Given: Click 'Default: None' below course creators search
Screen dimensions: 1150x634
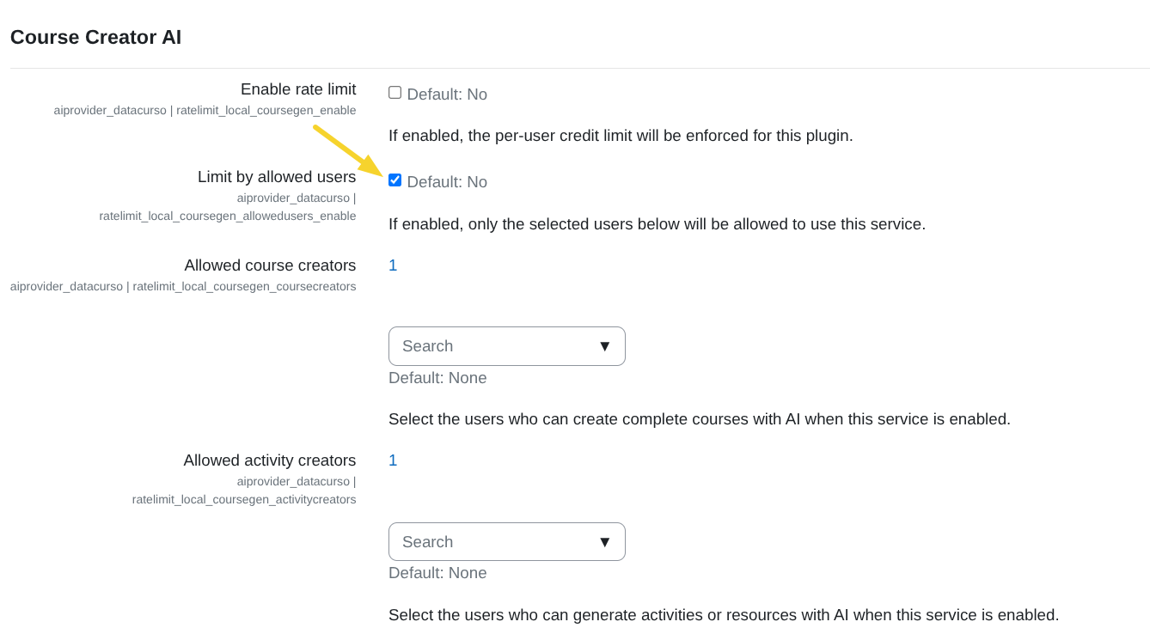Looking at the screenshot, I should (437, 378).
